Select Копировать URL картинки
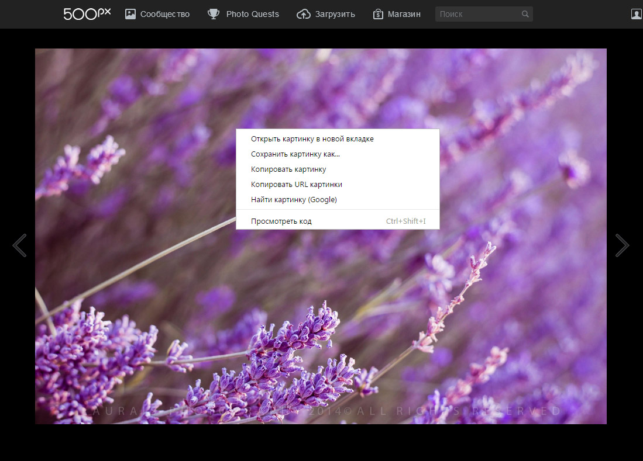 pos(297,184)
